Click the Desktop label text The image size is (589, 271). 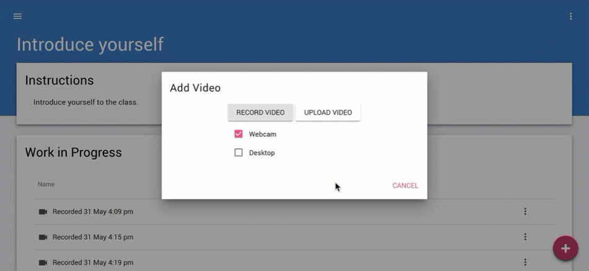tap(262, 153)
